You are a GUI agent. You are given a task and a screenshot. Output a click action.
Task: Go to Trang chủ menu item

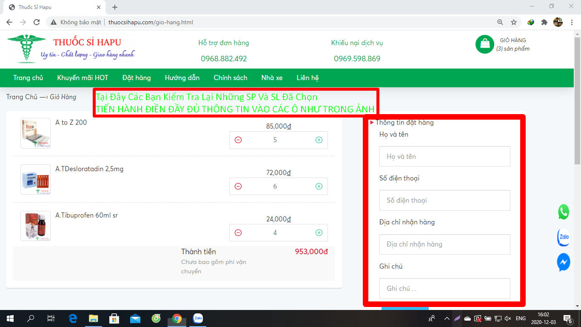(28, 77)
